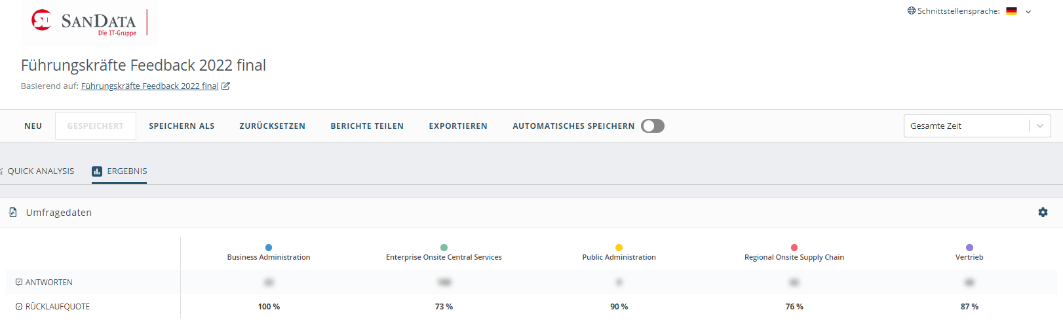
Task: Click the NEU button
Action: click(x=33, y=126)
